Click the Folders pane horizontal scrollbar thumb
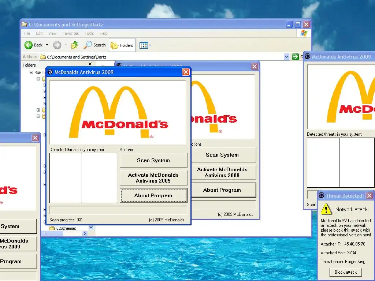Viewport: 375px width, 281px height. click(x=52, y=233)
